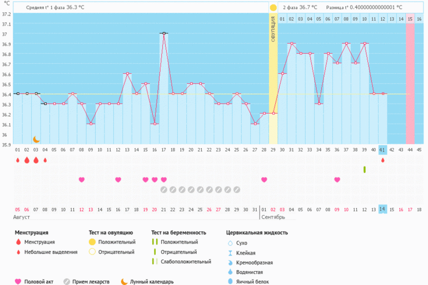Click the 'Яичный белок' cervical fluid legend icon
The height and width of the screenshot is (285, 428).
(230, 282)
